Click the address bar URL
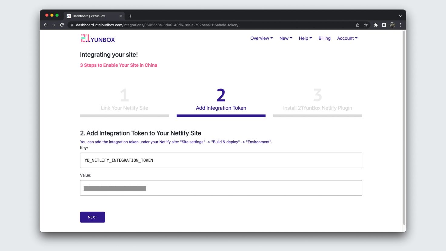The height and width of the screenshot is (251, 446). click(x=157, y=25)
